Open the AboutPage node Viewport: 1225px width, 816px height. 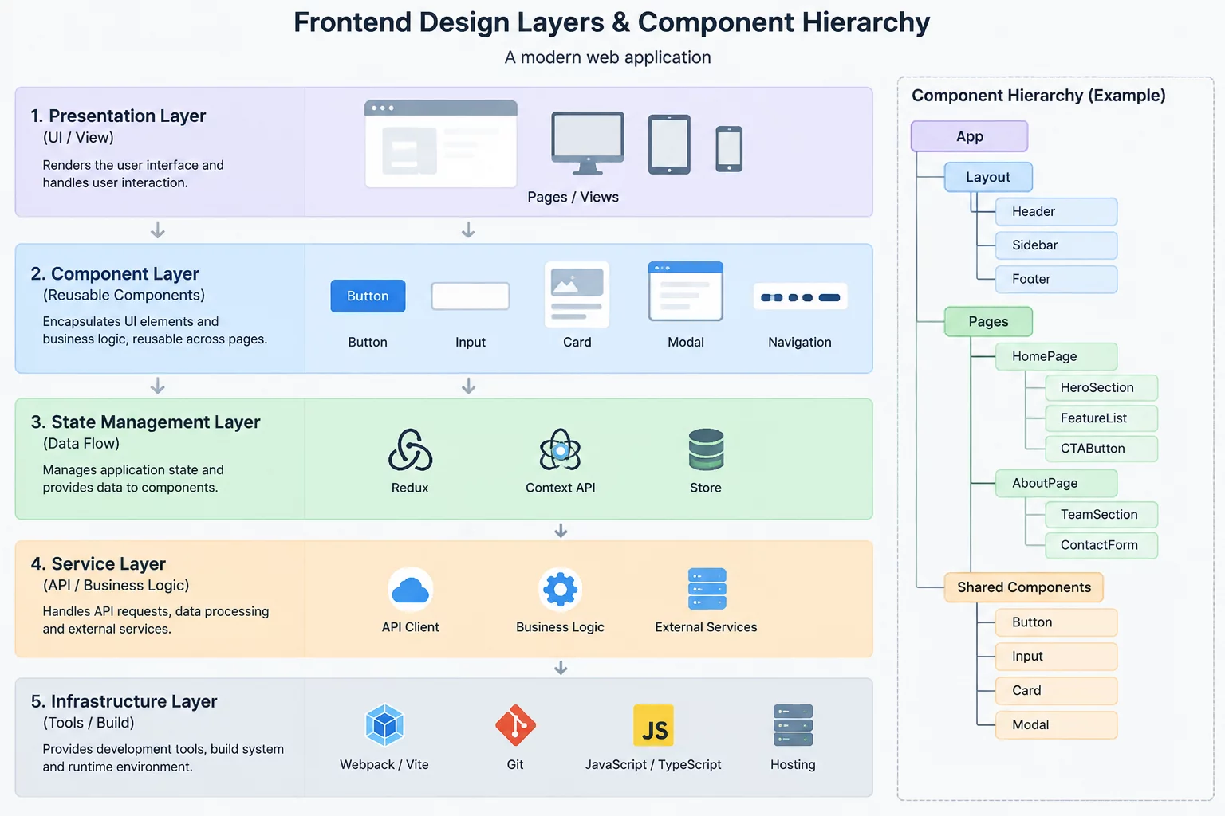(x=1056, y=484)
